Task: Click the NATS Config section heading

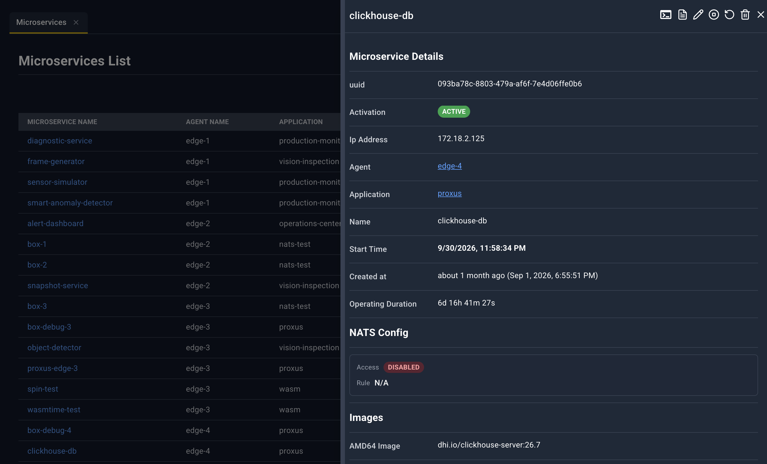Action: click(378, 332)
